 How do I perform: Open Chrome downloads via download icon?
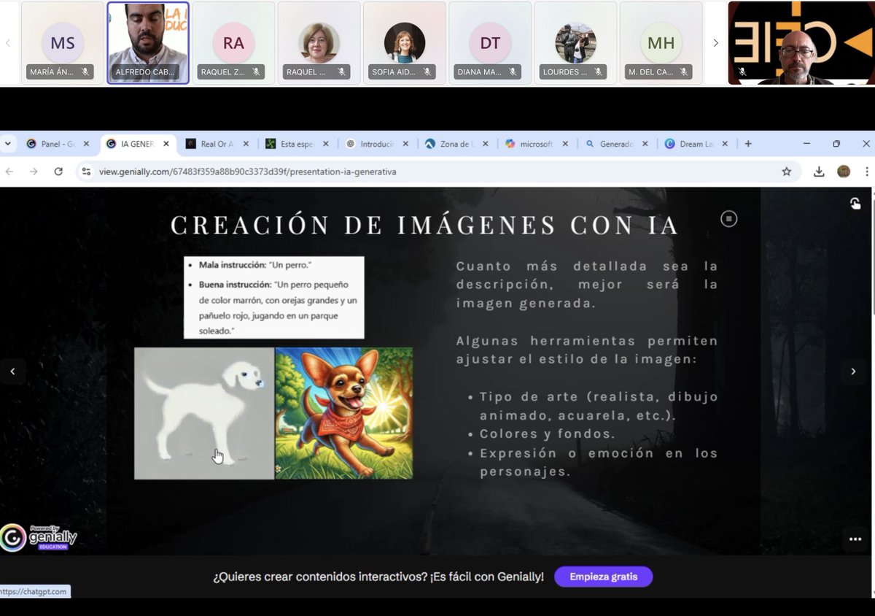pos(818,172)
